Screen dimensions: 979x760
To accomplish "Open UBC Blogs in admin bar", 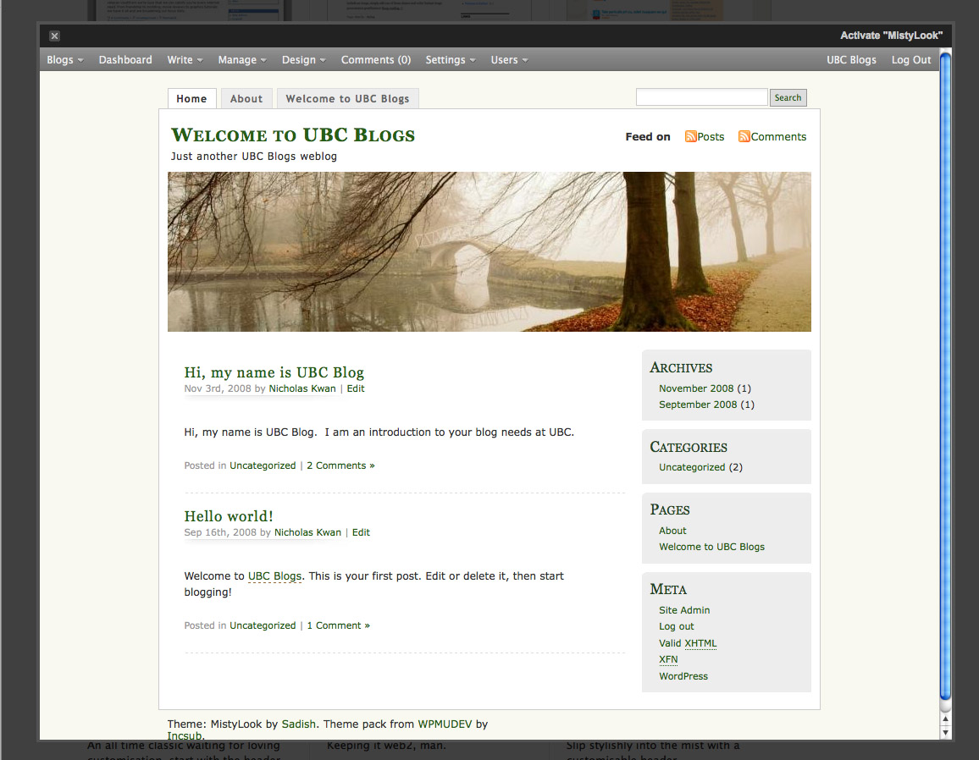I will coord(852,60).
